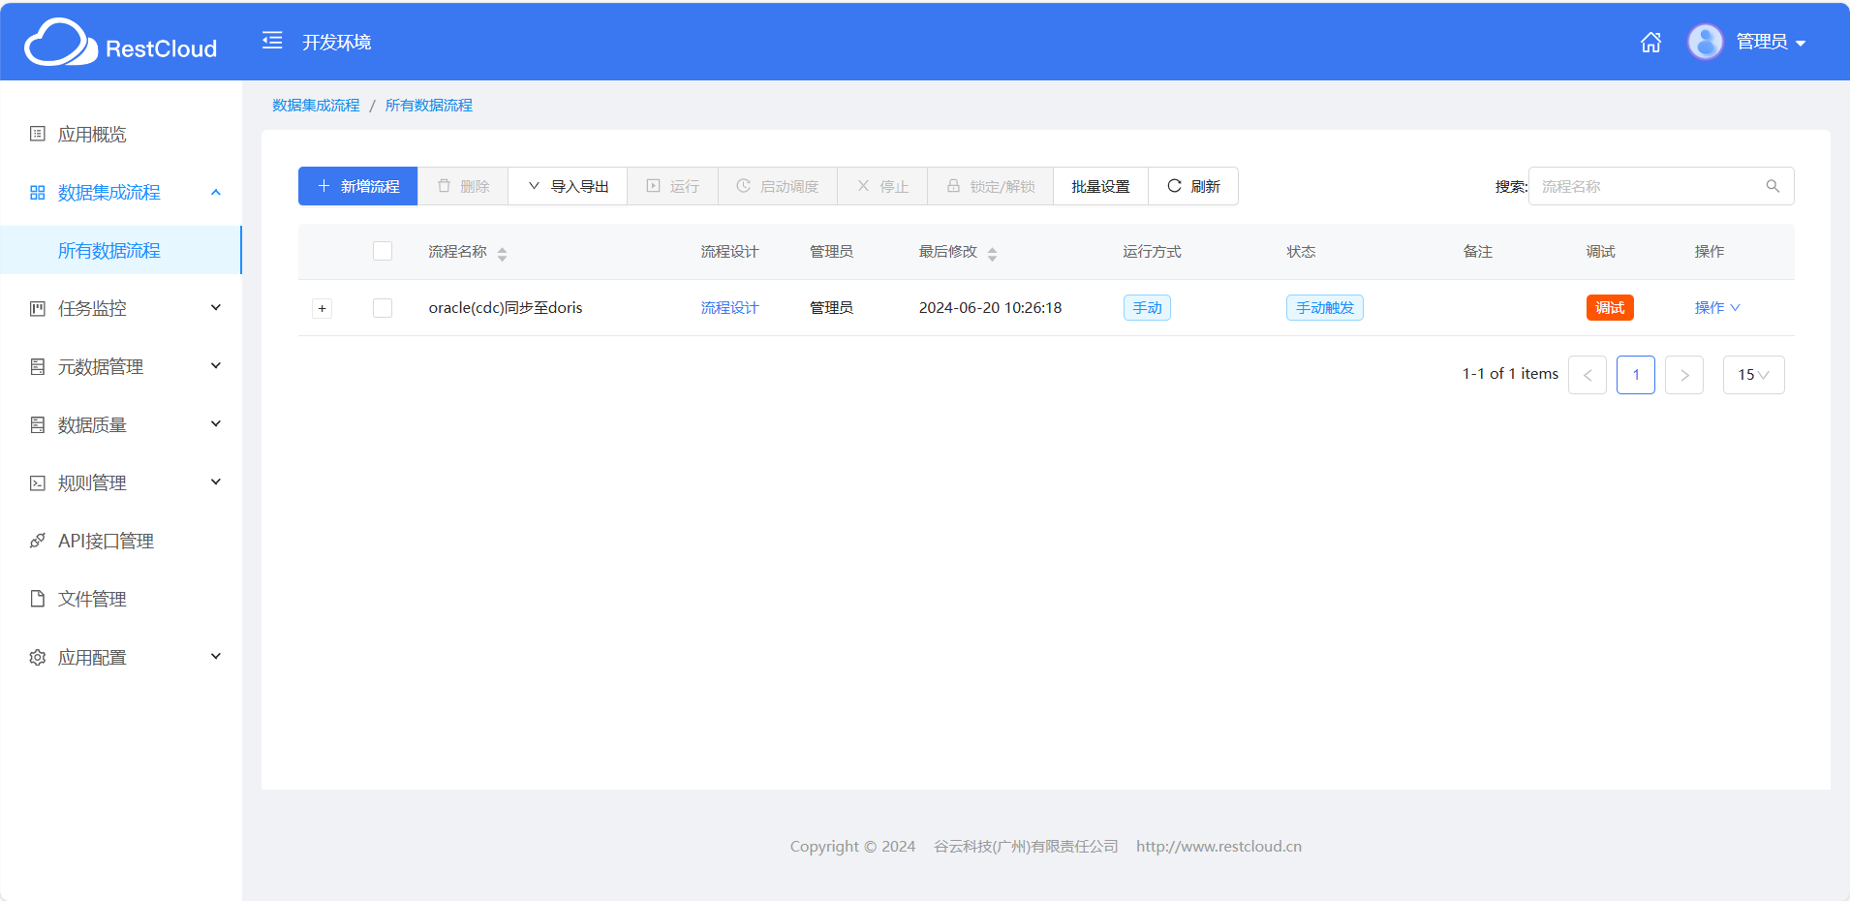This screenshot has height=901, width=1850.
Task: Collapse the sidebar with the menu fold icon
Action: pos(272,41)
